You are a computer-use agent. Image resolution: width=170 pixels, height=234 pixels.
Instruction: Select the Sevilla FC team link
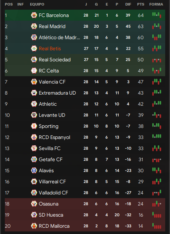click(x=50, y=148)
